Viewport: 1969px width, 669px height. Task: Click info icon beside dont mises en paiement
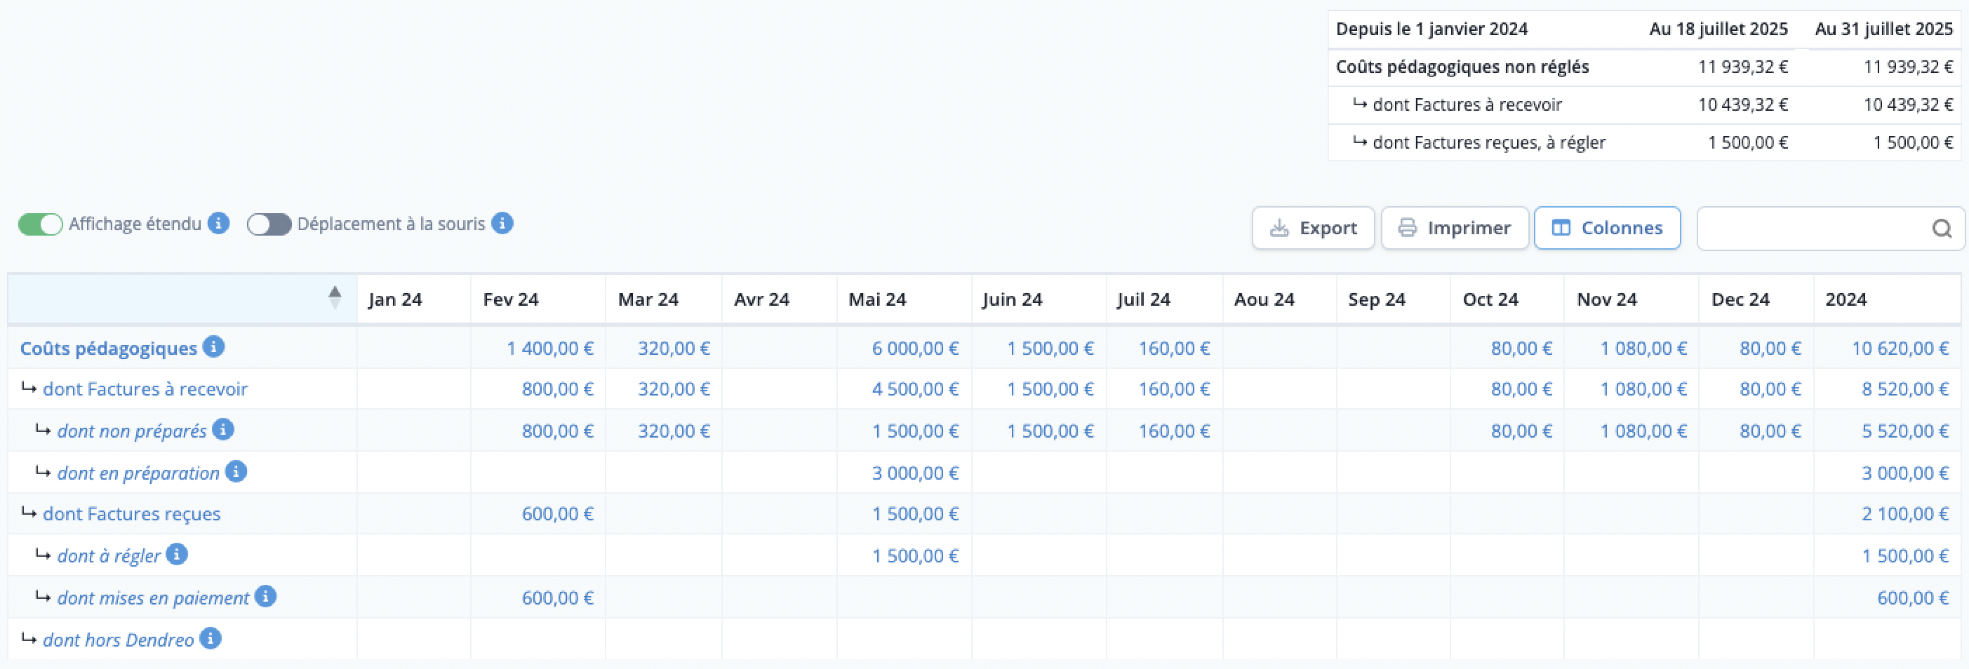(x=265, y=597)
